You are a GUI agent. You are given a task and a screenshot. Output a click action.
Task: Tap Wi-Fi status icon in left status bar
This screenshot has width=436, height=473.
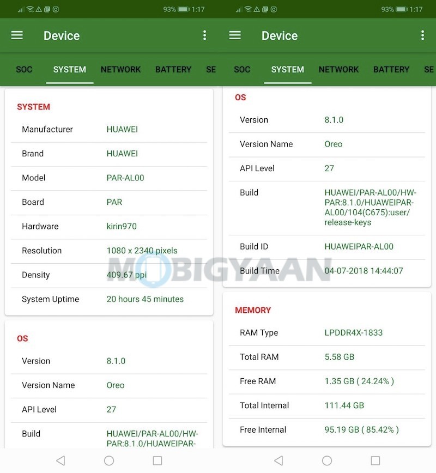pos(30,9)
